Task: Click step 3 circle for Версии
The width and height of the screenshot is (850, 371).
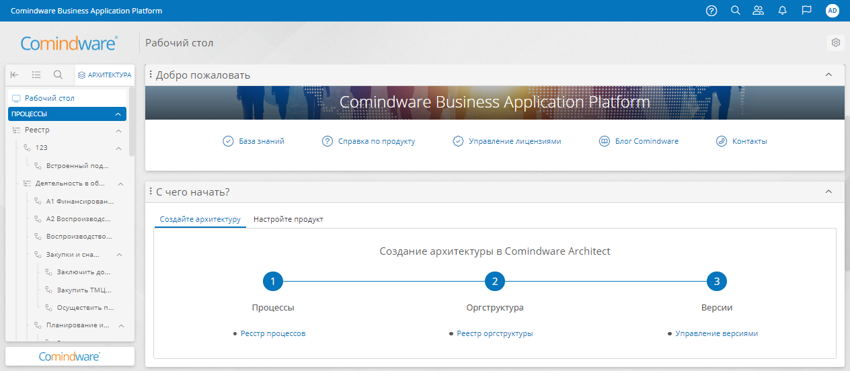Action: click(x=717, y=282)
